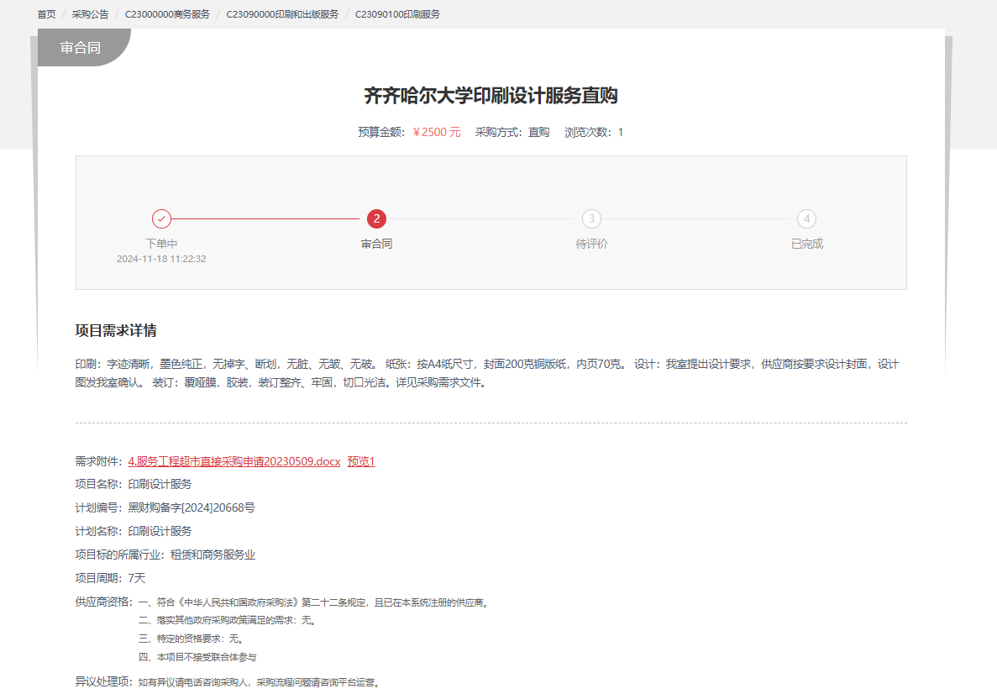Select the 待评价 step label
The width and height of the screenshot is (997, 694).
591,244
